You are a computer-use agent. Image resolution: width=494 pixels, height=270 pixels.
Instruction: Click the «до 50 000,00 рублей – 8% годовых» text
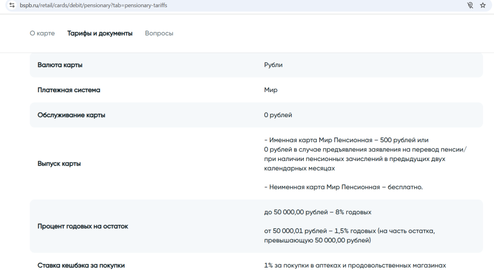(317, 212)
